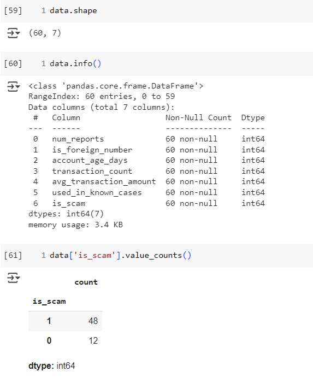Select the row with is_scam value 1
The image size is (313, 377).
(x=65, y=321)
